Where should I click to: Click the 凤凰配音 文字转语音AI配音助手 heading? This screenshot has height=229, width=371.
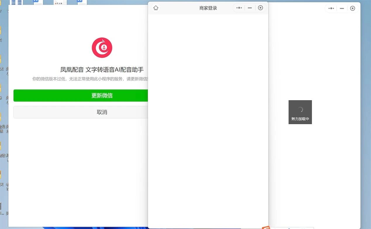pyautogui.click(x=102, y=70)
